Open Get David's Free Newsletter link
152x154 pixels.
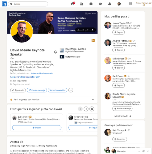(25, 77)
